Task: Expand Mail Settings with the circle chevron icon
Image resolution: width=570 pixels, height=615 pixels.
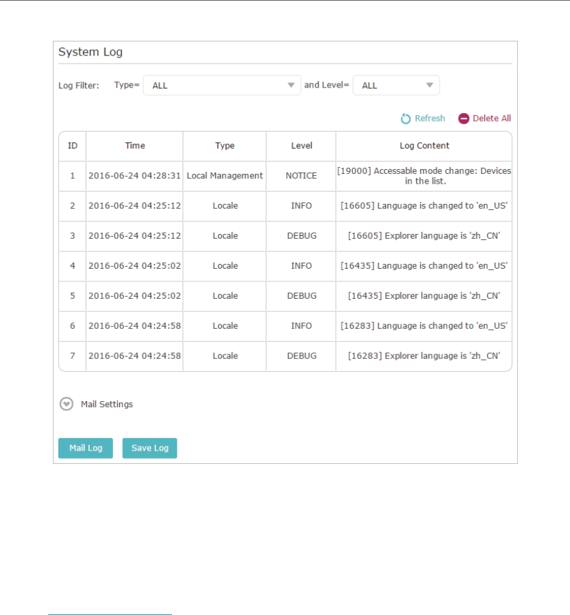Action: pos(66,404)
